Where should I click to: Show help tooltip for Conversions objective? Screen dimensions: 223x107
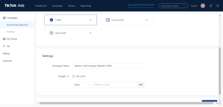[147, 20]
